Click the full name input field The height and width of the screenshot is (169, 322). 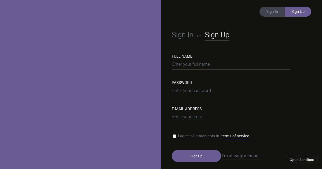(x=231, y=64)
